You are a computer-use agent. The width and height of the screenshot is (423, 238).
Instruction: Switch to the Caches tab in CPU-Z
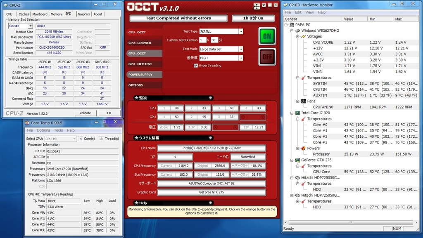click(24, 14)
